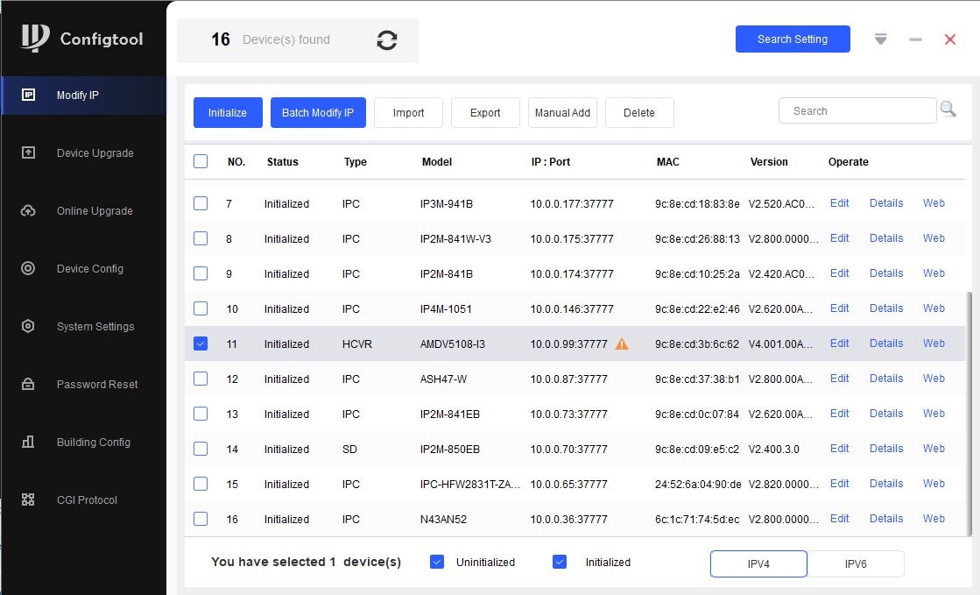Switch to the IPV4 tab
This screenshot has width=980, height=595.
coord(758,563)
